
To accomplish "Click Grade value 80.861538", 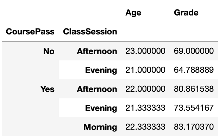I will coord(194,89).
